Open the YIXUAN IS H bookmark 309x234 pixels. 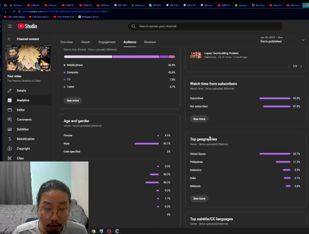coord(64,17)
